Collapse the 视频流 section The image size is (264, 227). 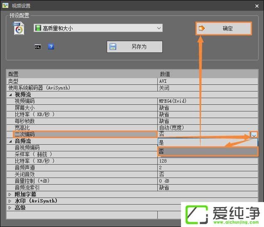click(10, 95)
